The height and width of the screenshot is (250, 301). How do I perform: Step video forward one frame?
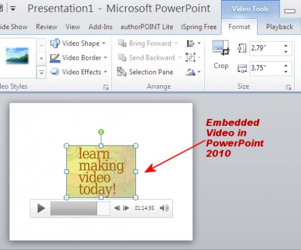[x=126, y=208]
